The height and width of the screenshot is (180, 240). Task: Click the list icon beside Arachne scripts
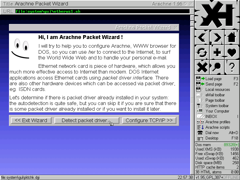pyautogui.click(x=200, y=127)
